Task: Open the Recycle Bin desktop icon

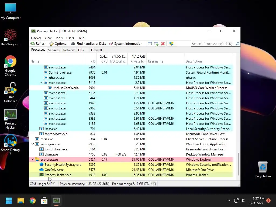Action: coord(263,170)
